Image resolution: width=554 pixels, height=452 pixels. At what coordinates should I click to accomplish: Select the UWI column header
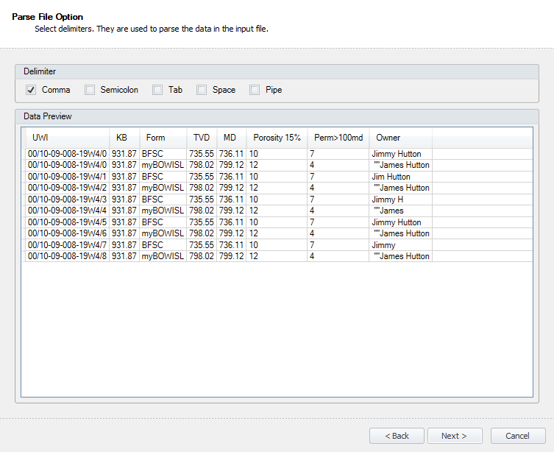tap(68, 138)
